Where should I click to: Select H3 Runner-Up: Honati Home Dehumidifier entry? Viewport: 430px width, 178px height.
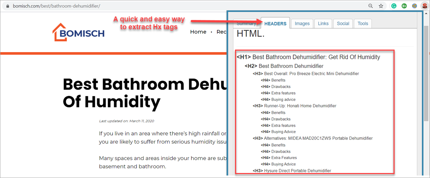(x=294, y=106)
